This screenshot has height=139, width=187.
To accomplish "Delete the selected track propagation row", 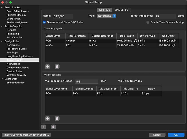I will (57, 67).
